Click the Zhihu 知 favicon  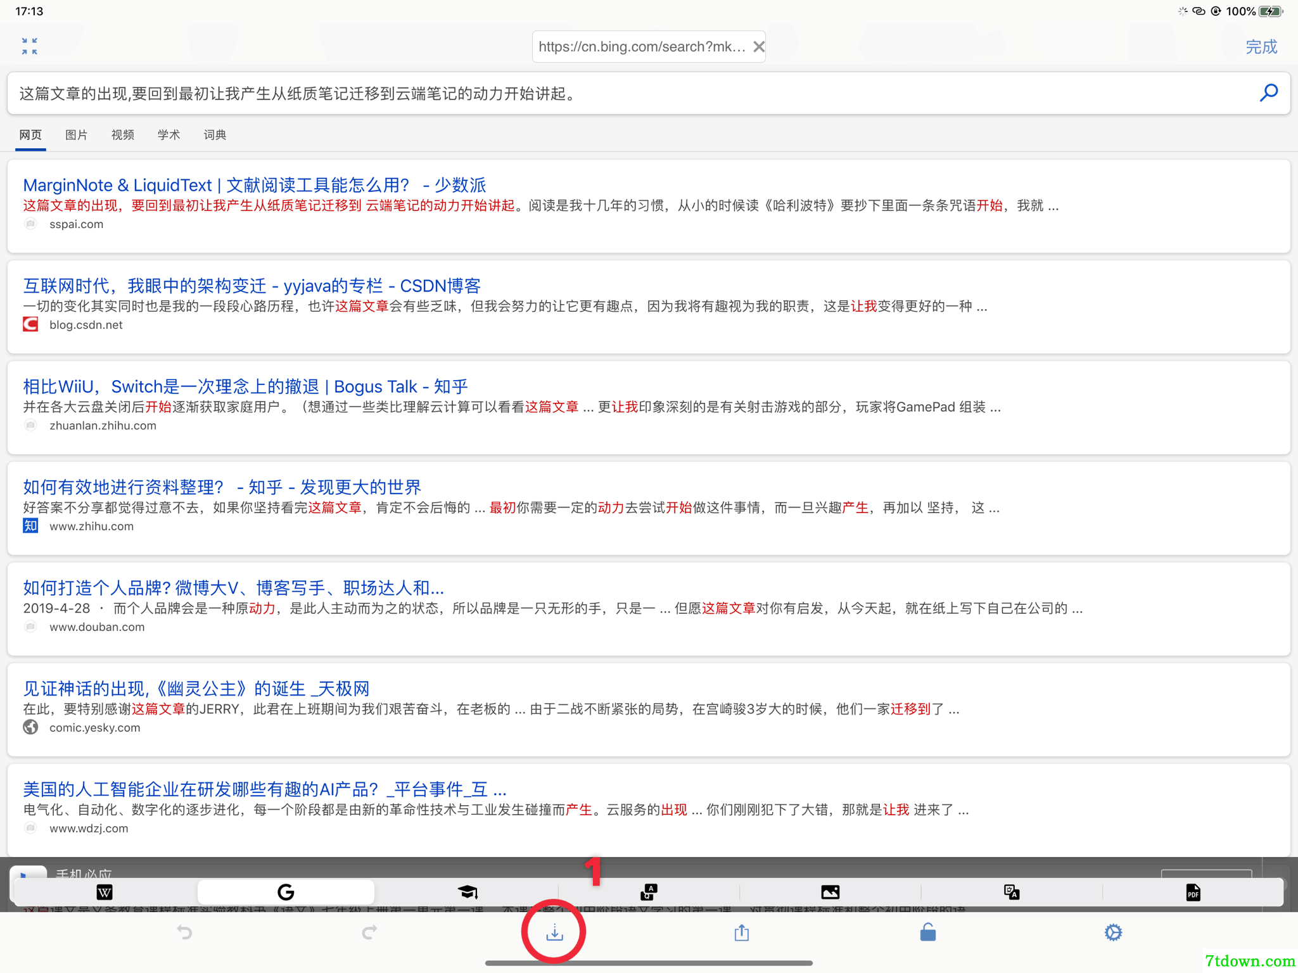tap(30, 526)
